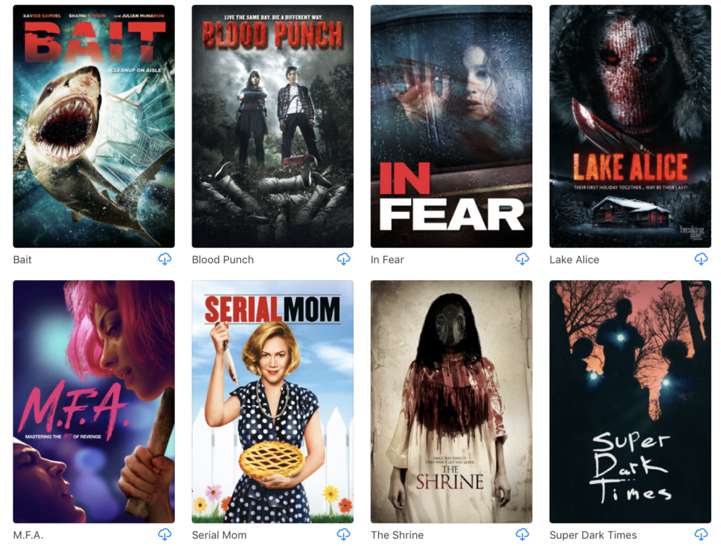Download the movie Bait via cloud icon
Viewport: 721px width, 546px height.
[x=165, y=259]
